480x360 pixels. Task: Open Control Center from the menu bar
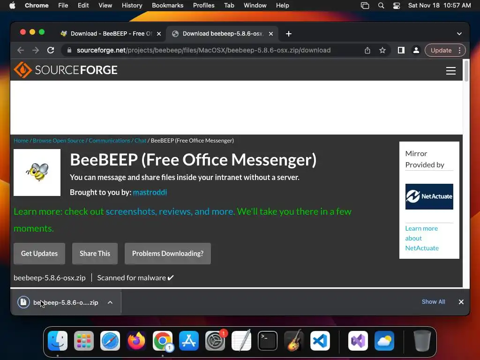pos(397,6)
